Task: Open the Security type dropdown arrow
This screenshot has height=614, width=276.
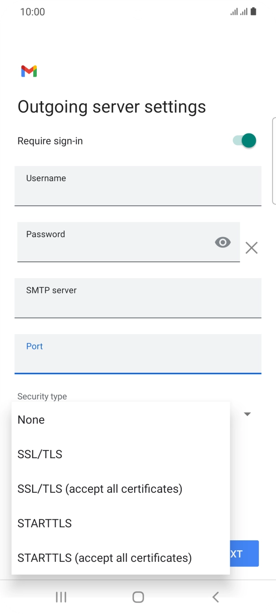Action: click(x=247, y=414)
